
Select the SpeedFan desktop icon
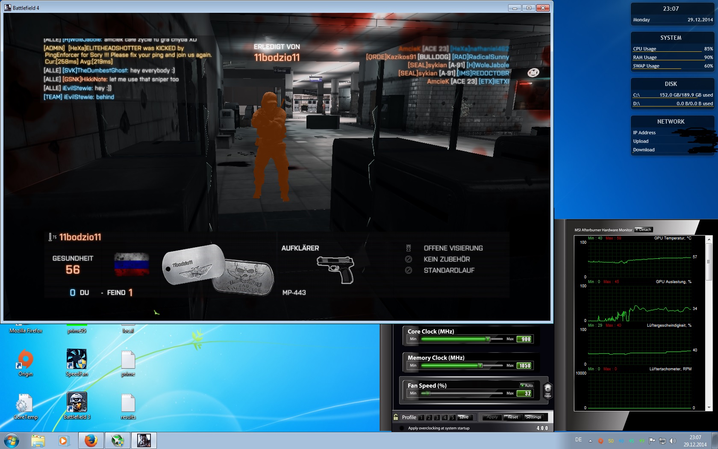click(x=77, y=363)
